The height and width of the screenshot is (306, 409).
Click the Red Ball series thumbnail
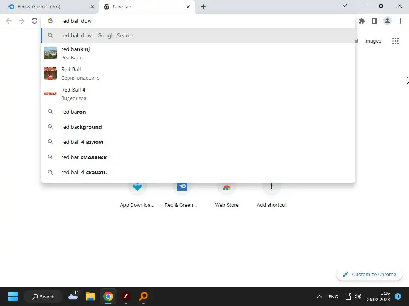coord(50,73)
